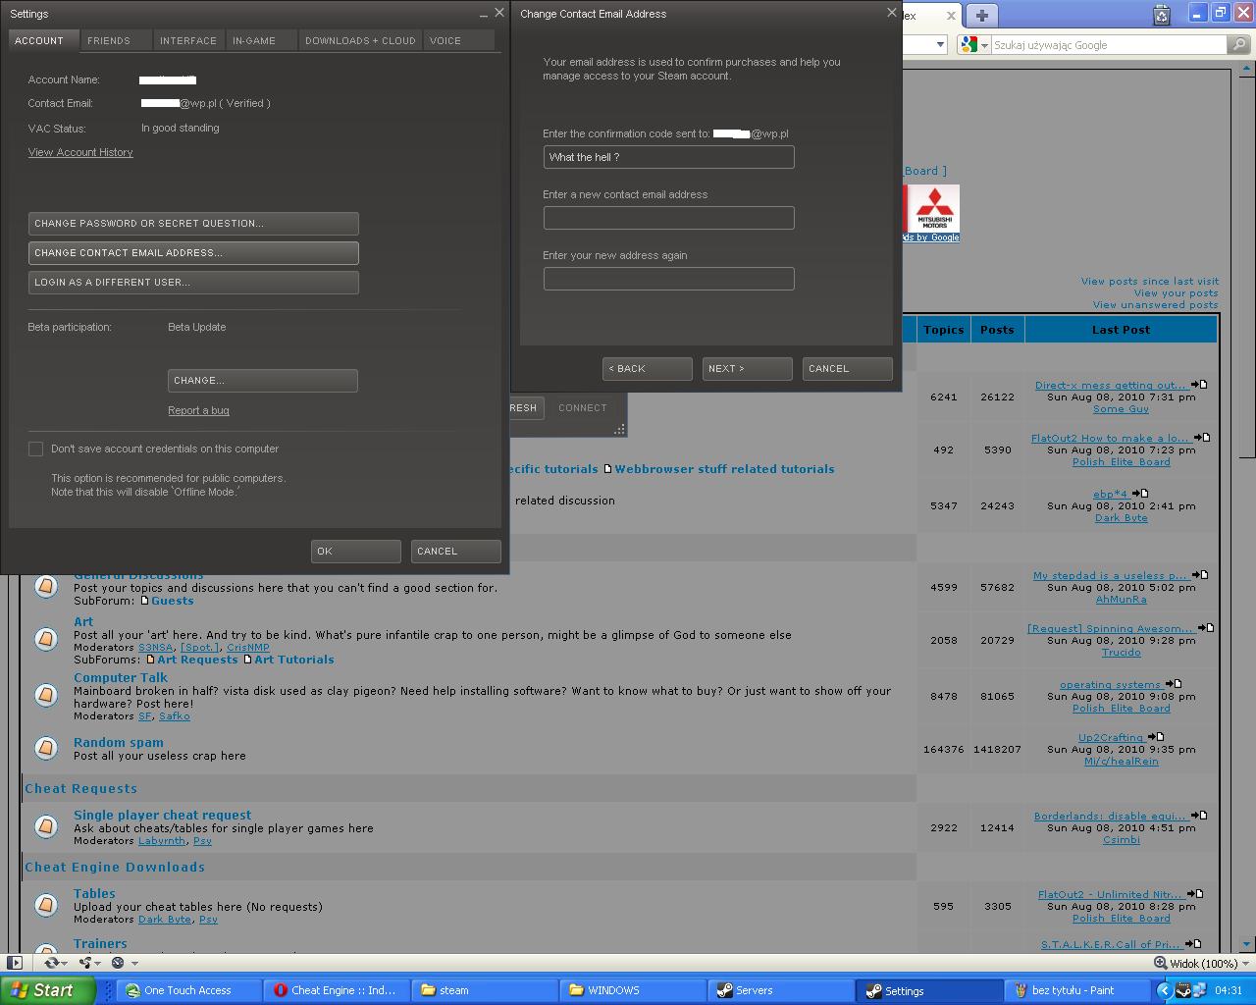Open a new browser tab with the plus icon
Viewport: 1256px width, 1005px height.
(981, 15)
